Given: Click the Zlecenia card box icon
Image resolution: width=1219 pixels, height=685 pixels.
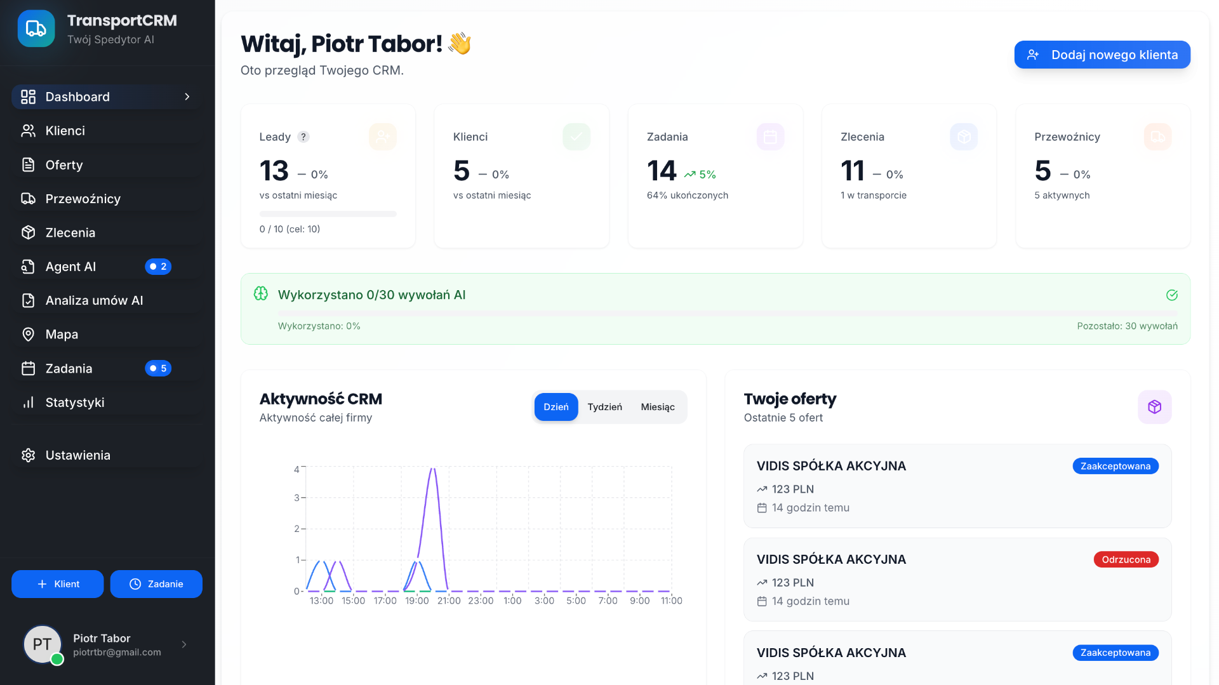Looking at the screenshot, I should pyautogui.click(x=964, y=136).
